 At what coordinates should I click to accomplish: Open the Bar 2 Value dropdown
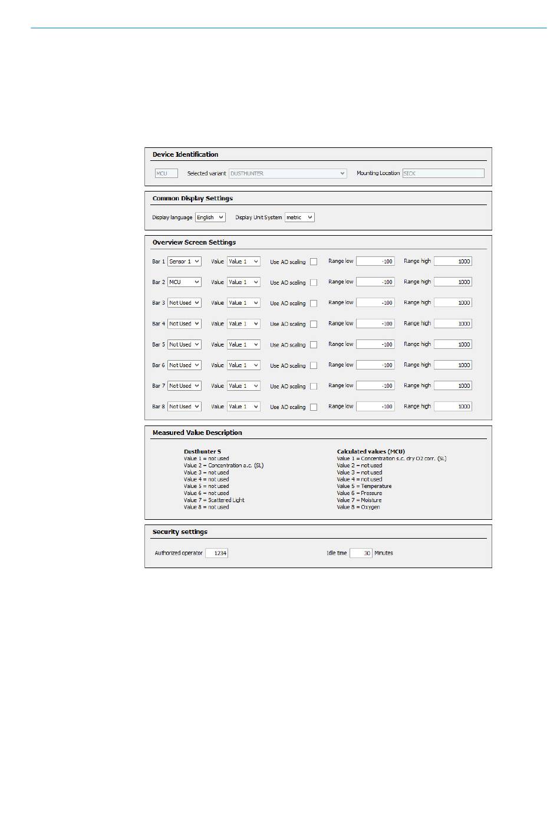pos(243,282)
